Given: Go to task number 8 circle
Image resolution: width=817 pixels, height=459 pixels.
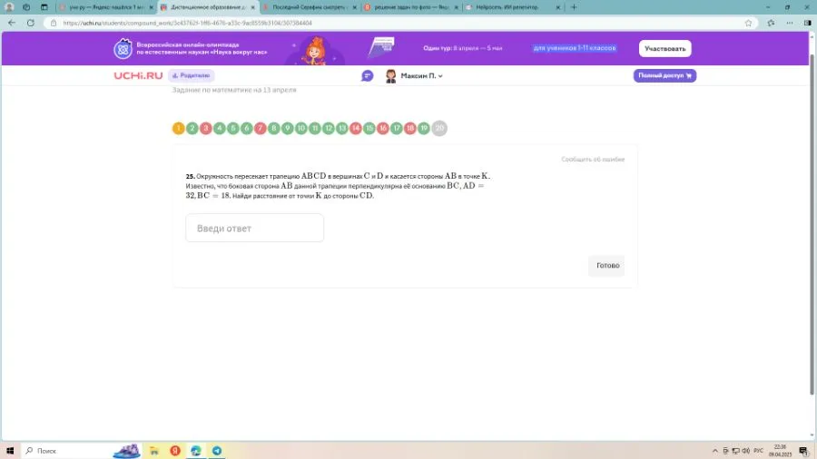Looking at the screenshot, I should click(x=273, y=128).
